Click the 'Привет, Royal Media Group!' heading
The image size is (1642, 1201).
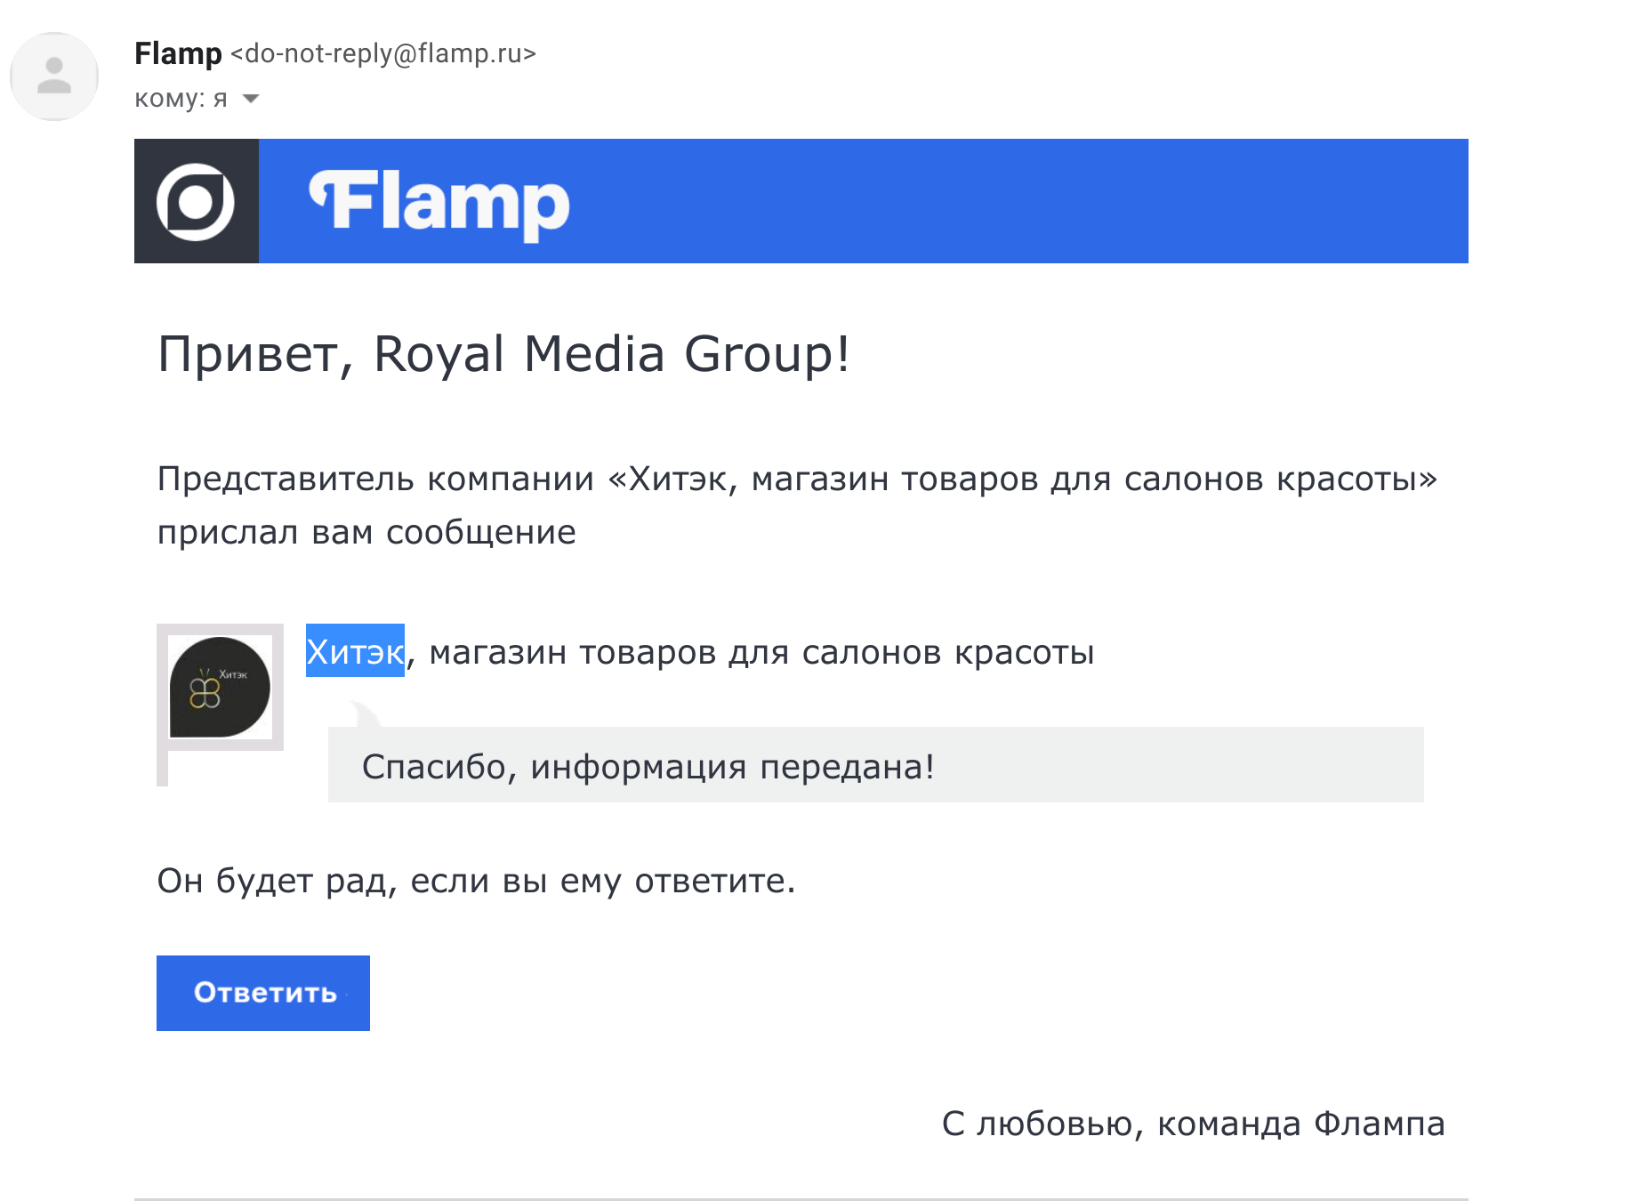[503, 354]
